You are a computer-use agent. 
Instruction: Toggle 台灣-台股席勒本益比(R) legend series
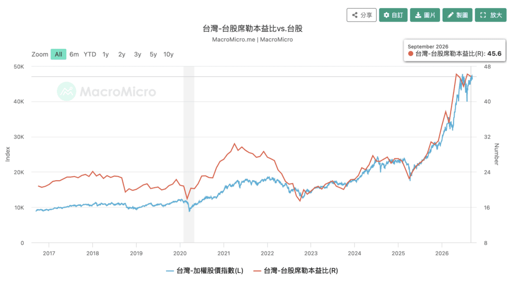click(x=295, y=271)
